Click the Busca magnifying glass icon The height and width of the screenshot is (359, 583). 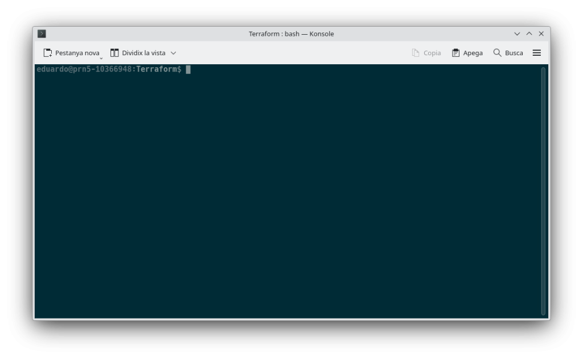[497, 53]
